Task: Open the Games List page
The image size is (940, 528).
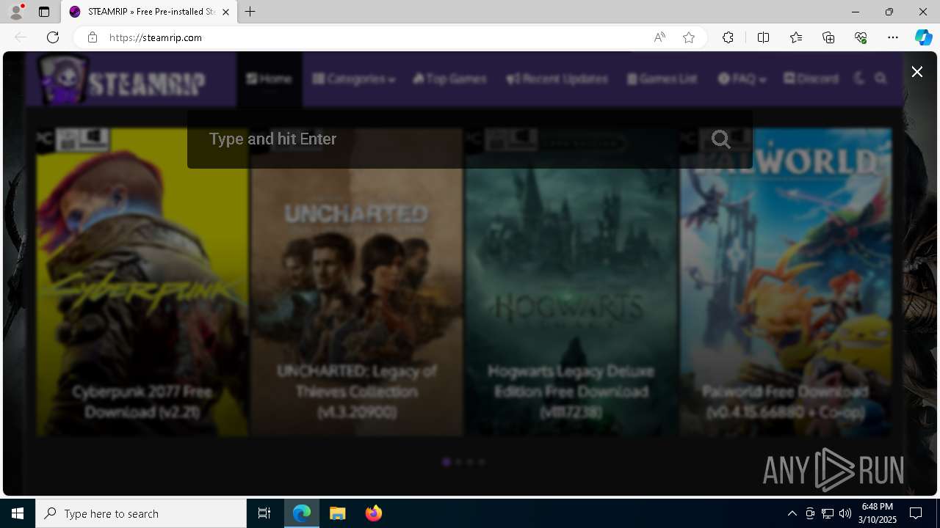Action: click(662, 78)
